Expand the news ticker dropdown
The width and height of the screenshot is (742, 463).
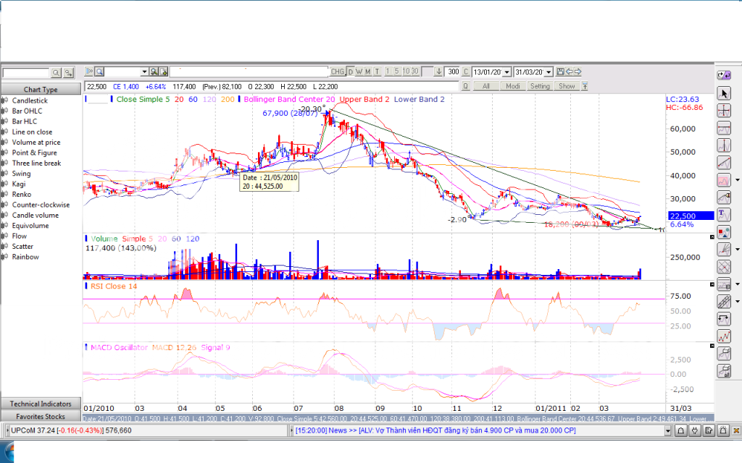(667, 430)
